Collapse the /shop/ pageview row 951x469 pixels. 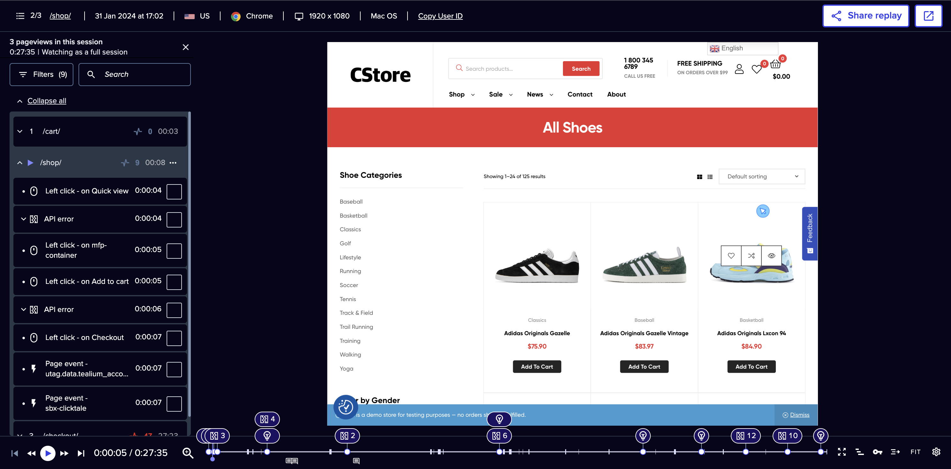coord(20,162)
